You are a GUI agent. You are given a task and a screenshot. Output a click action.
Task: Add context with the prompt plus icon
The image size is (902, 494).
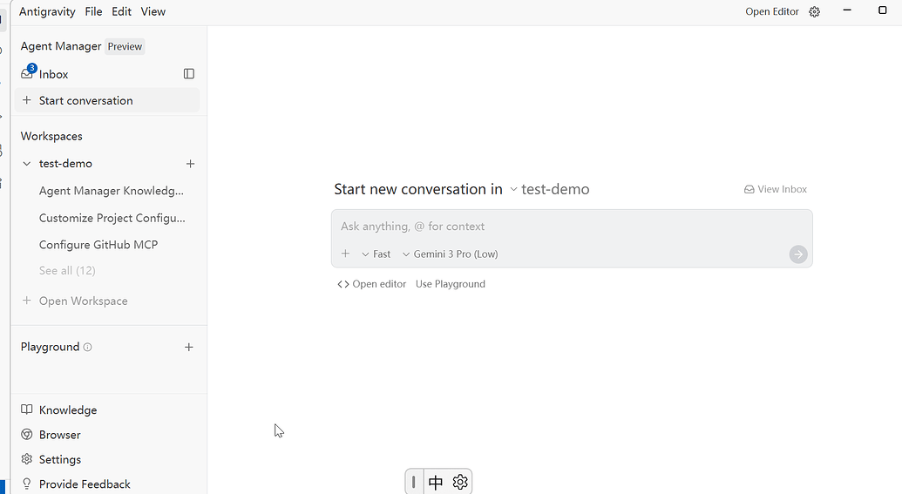pos(345,254)
